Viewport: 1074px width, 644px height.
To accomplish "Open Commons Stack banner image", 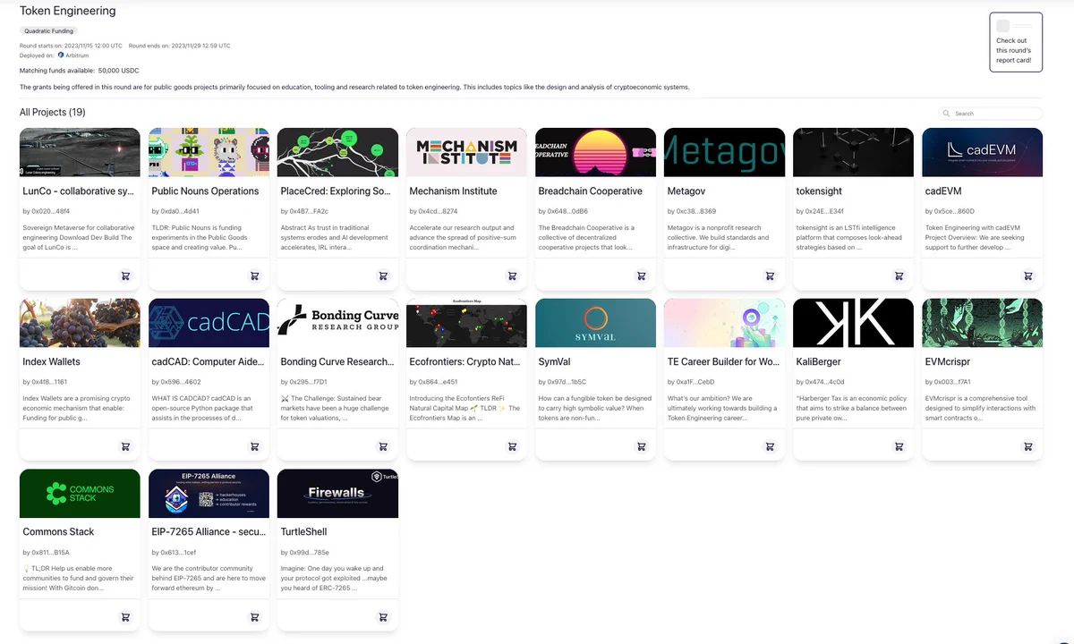I will (80, 494).
